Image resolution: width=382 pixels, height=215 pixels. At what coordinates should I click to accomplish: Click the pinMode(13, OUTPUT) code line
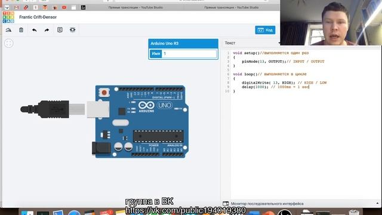[x=283, y=62]
